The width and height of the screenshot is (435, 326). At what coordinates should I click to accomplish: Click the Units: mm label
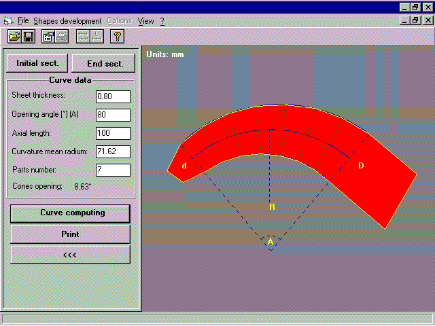click(x=165, y=54)
